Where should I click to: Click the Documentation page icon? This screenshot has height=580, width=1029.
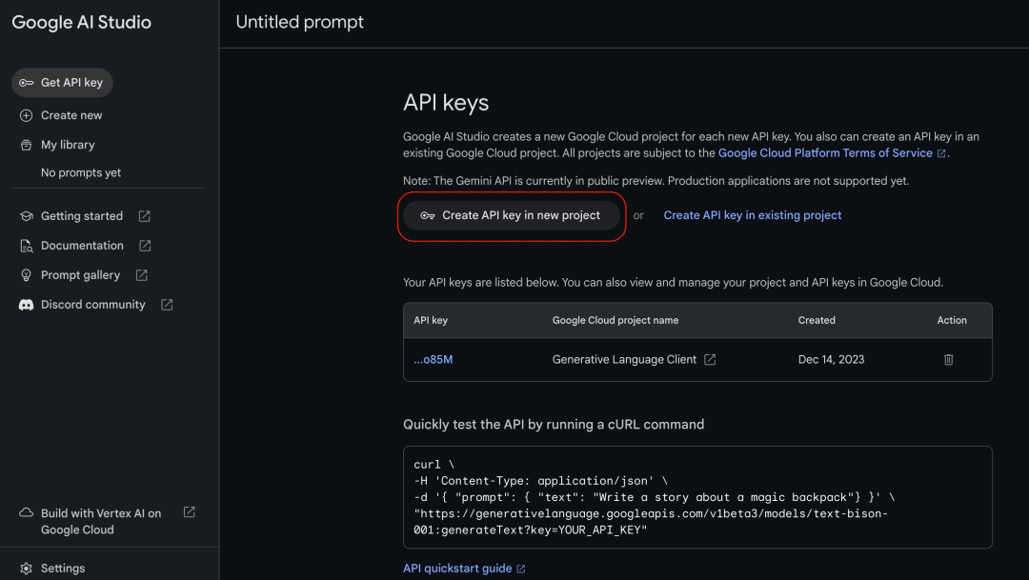coord(27,246)
